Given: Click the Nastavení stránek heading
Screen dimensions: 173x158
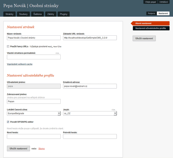Looking at the screenshot, I should point(21,27).
